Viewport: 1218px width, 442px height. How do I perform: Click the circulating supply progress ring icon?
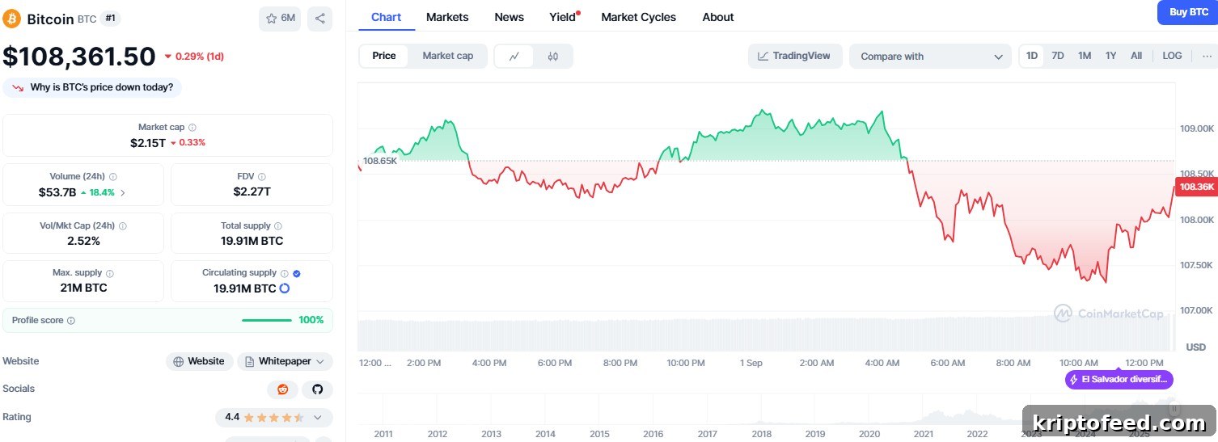[285, 288]
